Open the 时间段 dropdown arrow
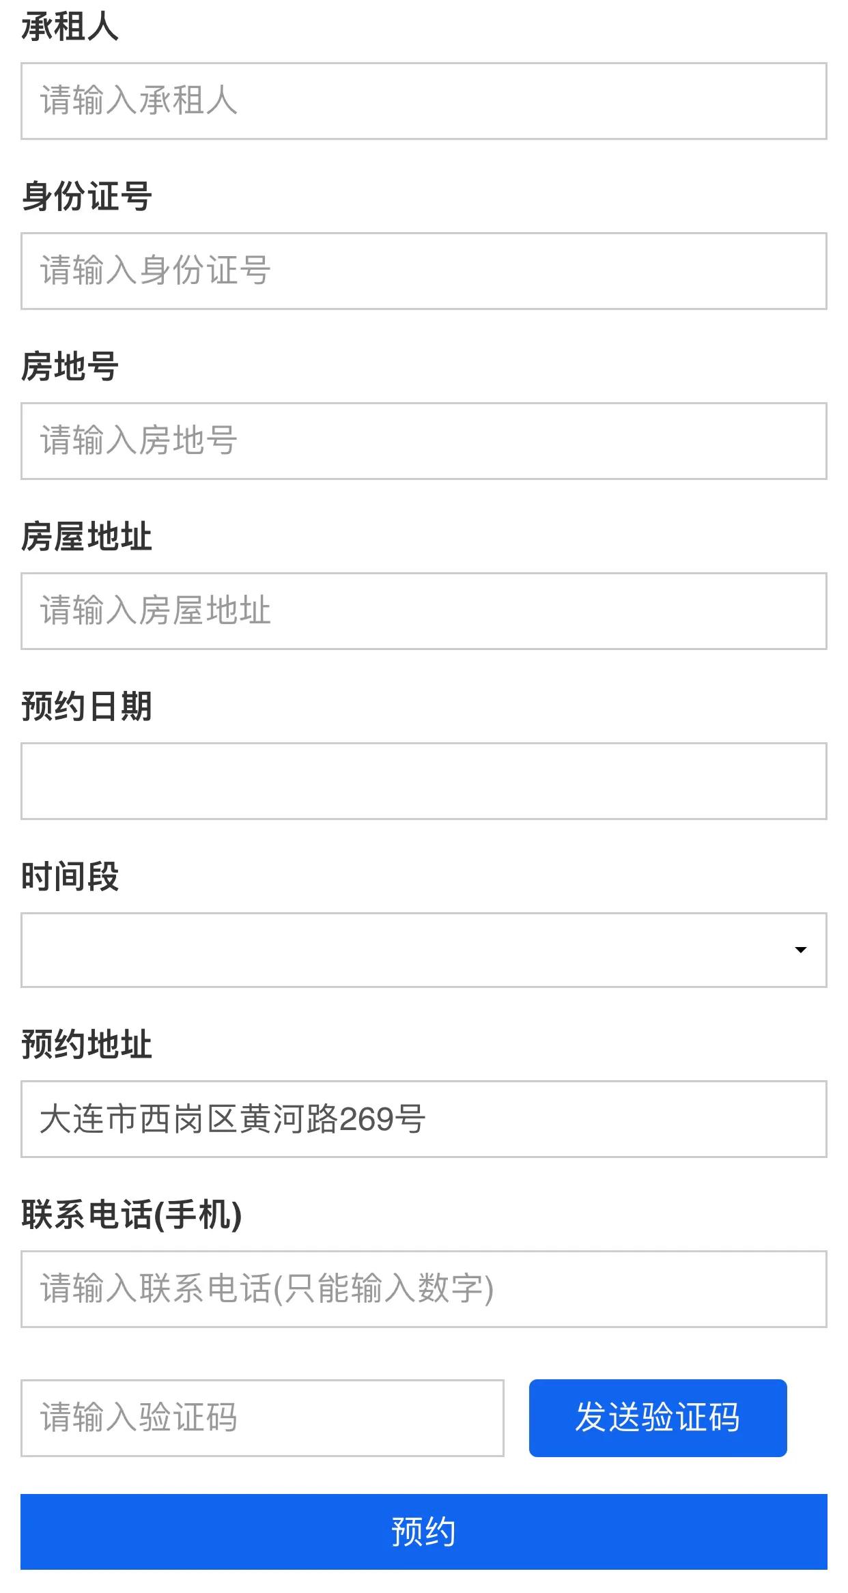Viewport: 848px width, 1593px height. 800,948
